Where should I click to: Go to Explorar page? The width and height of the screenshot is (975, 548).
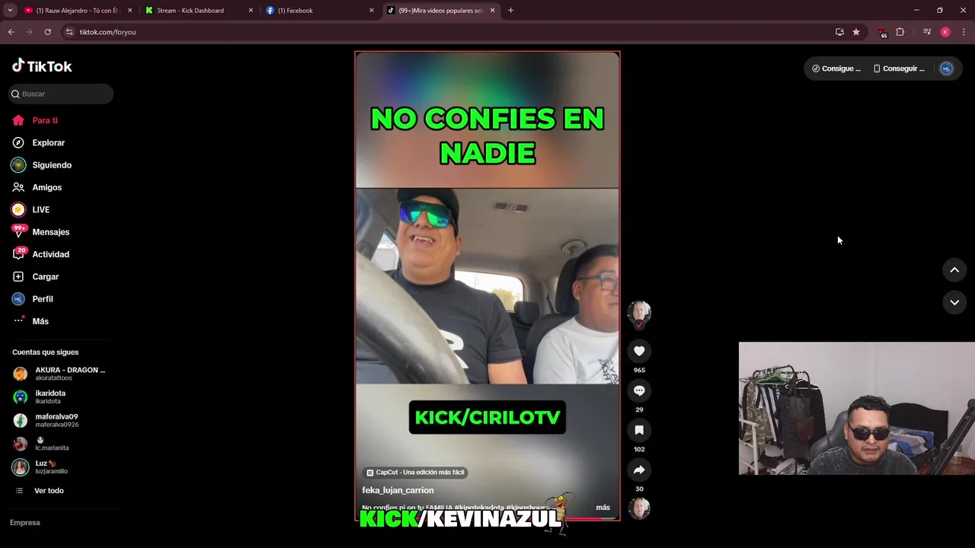48,142
